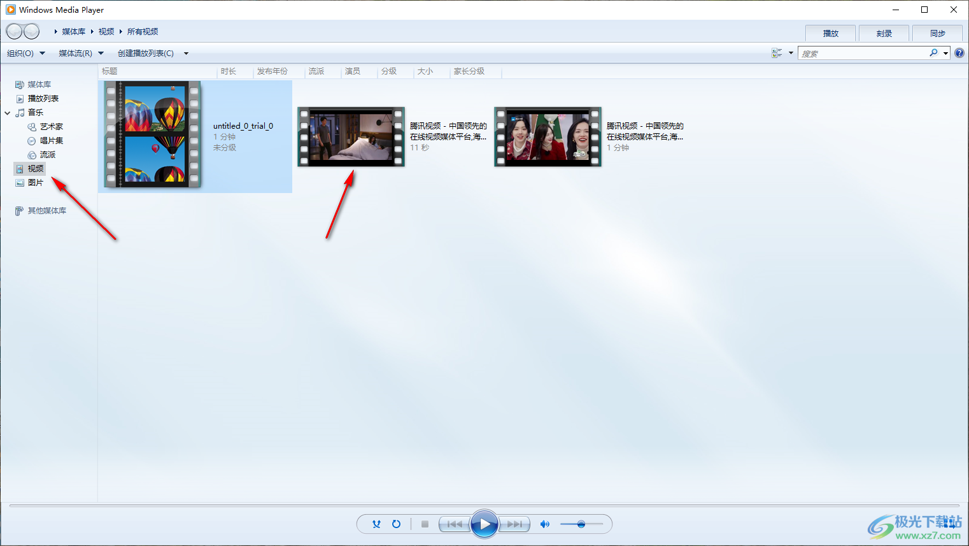This screenshot has width=969, height=546.
Task: Switch to the 同步 tab
Action: pos(937,33)
